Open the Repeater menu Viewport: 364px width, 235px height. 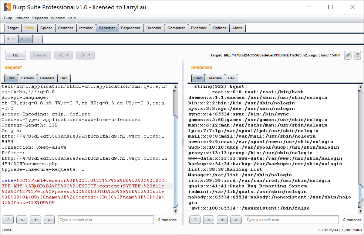click(x=40, y=18)
